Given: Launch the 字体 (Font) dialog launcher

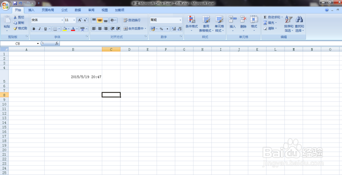Looking at the screenshot, I should (87, 37).
